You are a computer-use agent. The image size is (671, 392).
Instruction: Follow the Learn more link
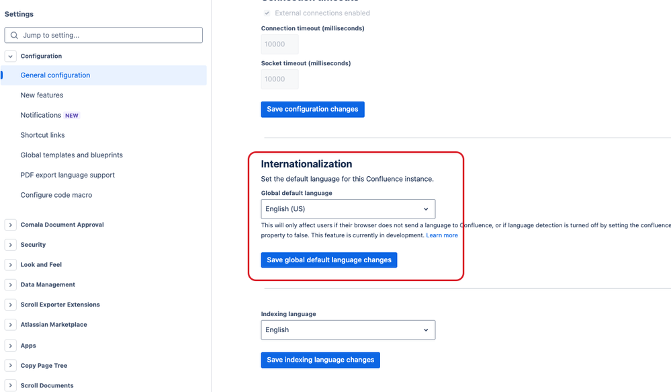442,235
